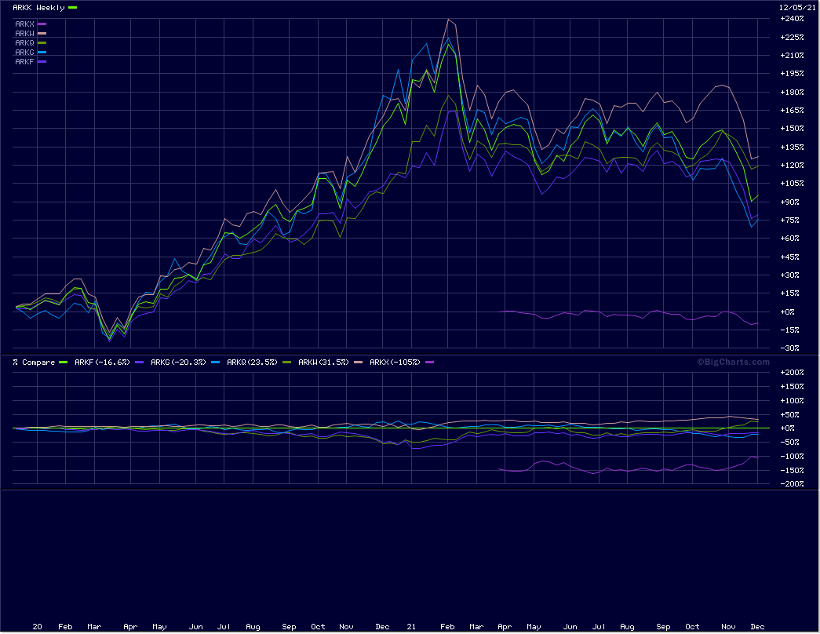Click the ARKW(31.5%) compare label

pos(324,363)
